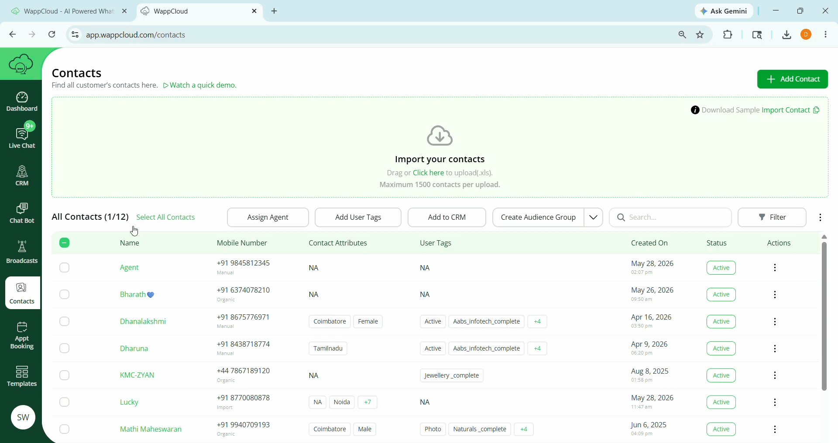Toggle the header select-all checkbox
838x443 pixels.
click(65, 243)
